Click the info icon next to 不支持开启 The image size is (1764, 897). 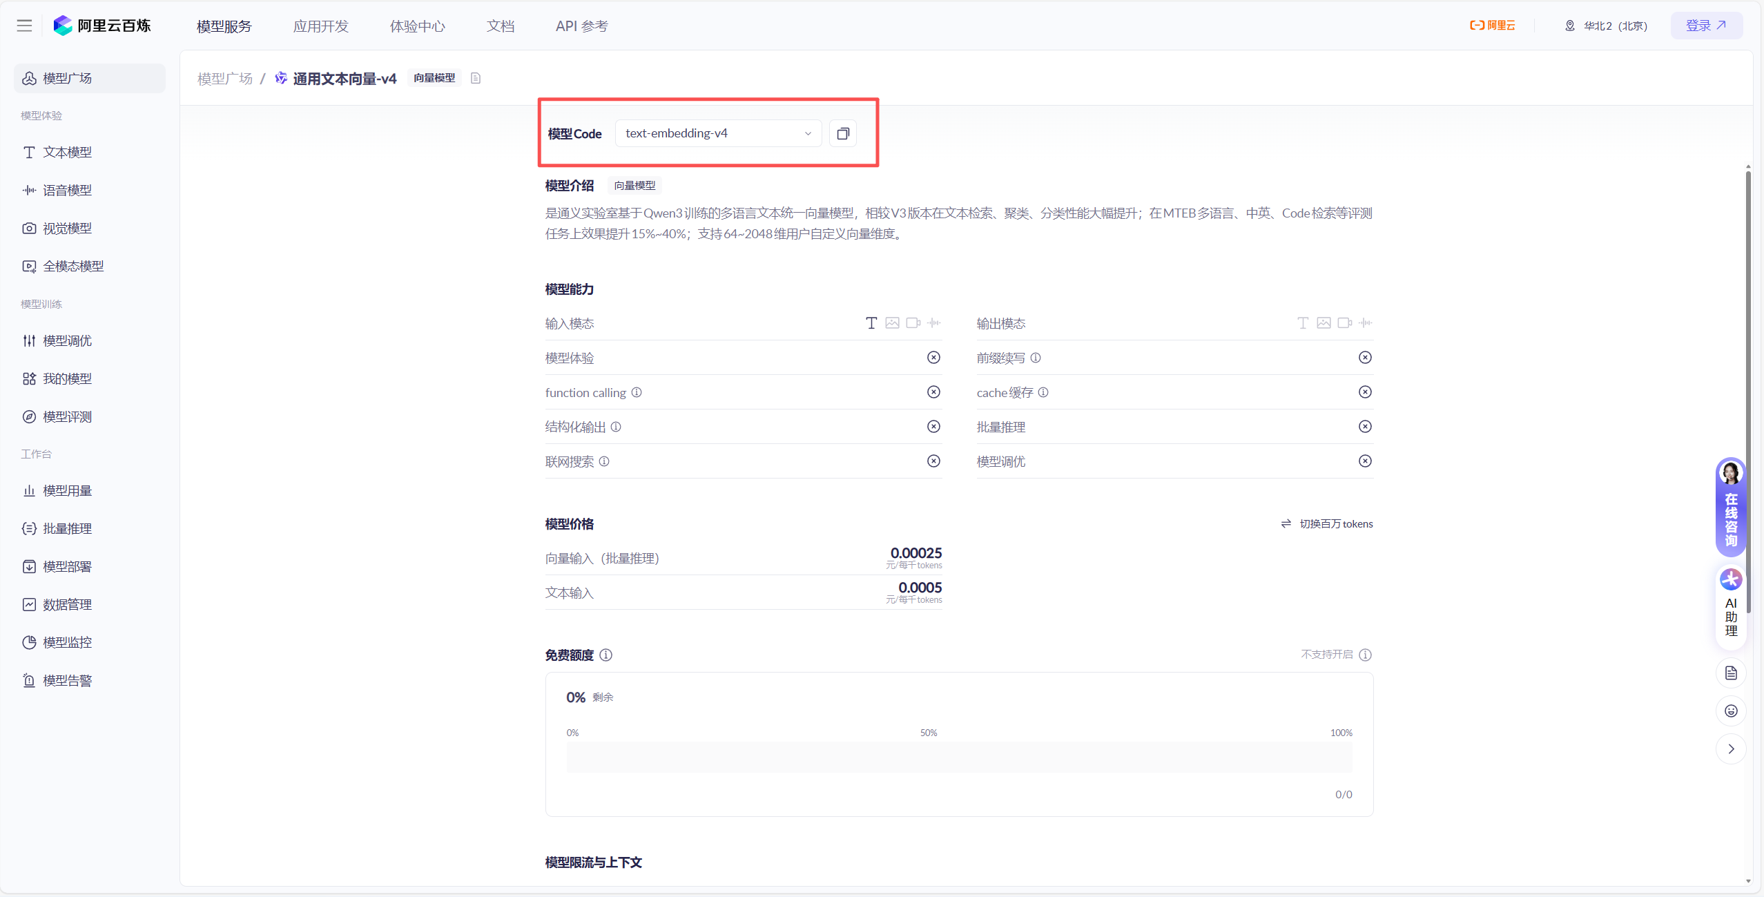pos(1365,655)
